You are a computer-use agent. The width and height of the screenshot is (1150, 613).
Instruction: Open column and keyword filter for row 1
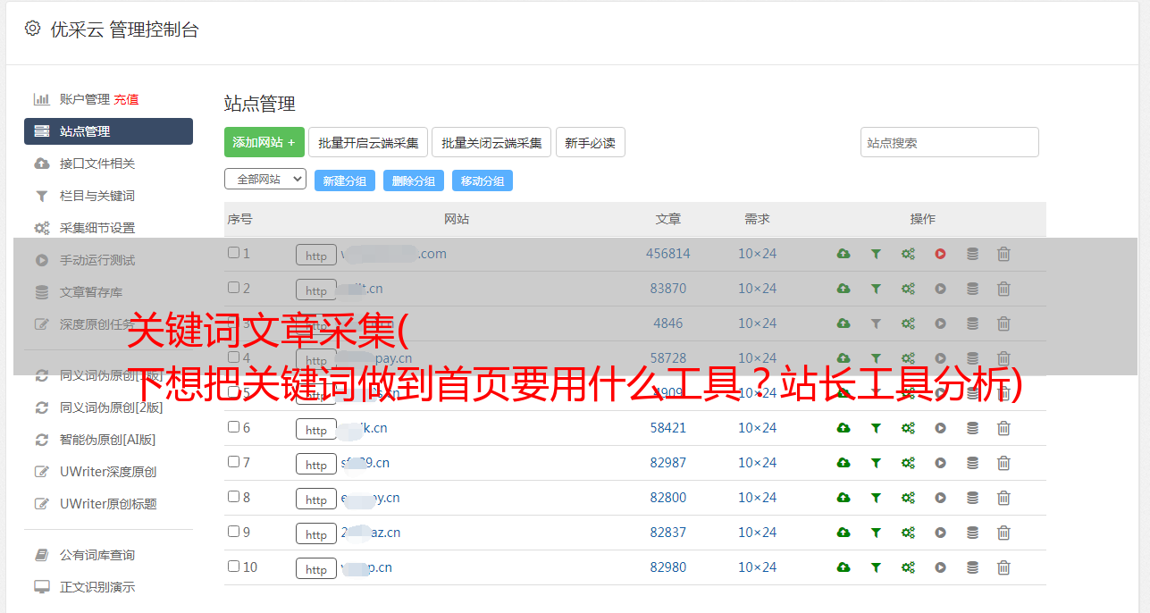(876, 254)
